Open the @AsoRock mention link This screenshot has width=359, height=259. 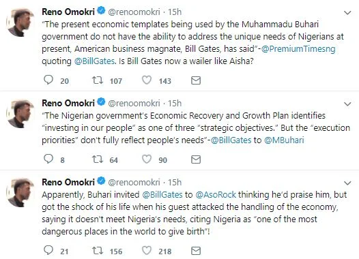(216, 194)
